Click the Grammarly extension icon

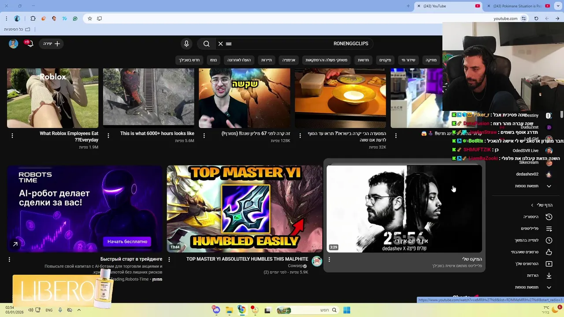[75, 18]
